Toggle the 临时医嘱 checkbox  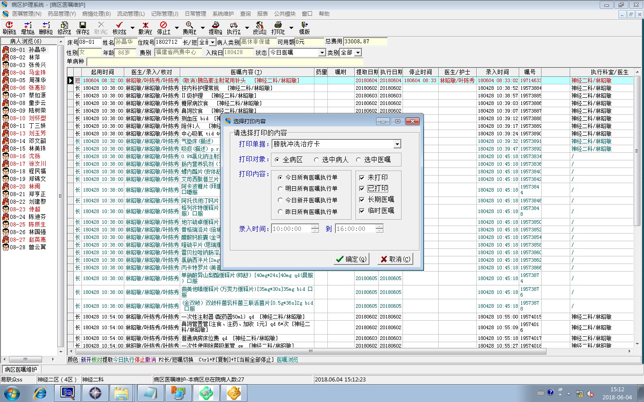click(x=362, y=210)
